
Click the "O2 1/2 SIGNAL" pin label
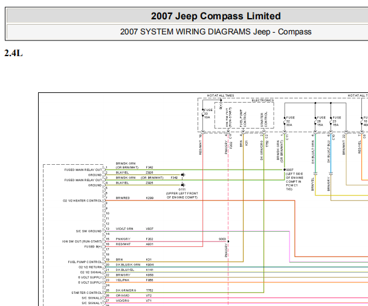(91, 272)
